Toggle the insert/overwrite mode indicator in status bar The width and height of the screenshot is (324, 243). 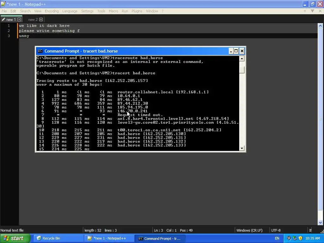pos(310,230)
